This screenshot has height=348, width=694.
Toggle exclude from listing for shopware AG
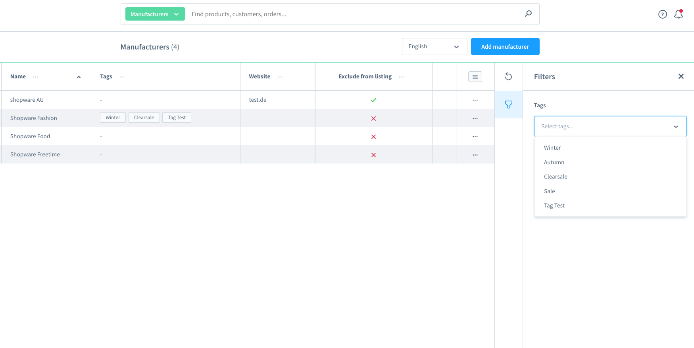373,100
